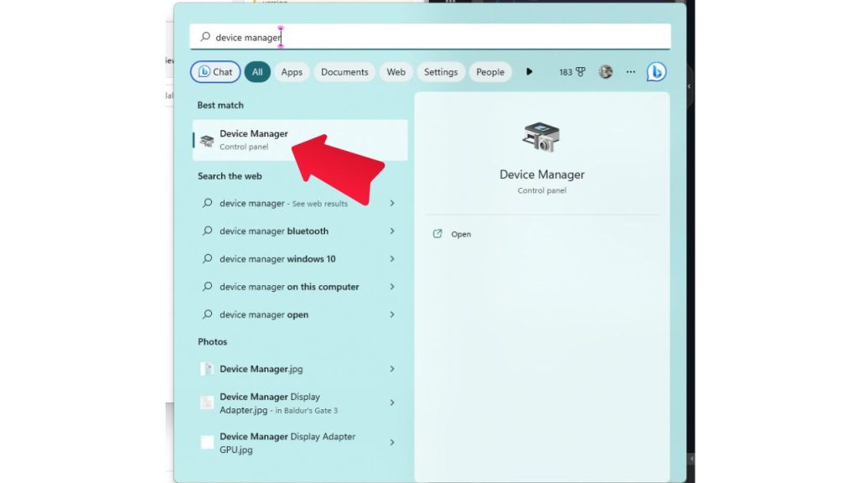Click the search input field containing 'device manager'
Viewport: 858px width, 483px height.
point(430,37)
